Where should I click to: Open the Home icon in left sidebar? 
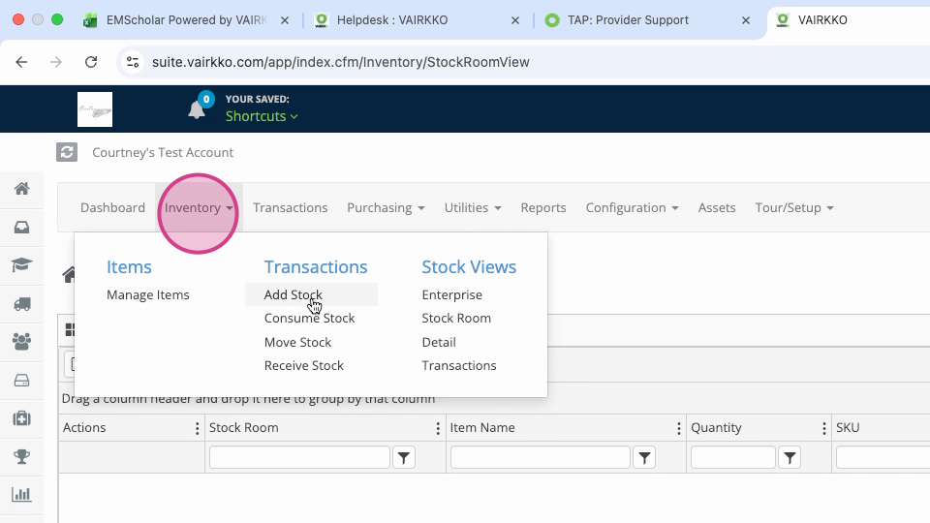point(22,189)
